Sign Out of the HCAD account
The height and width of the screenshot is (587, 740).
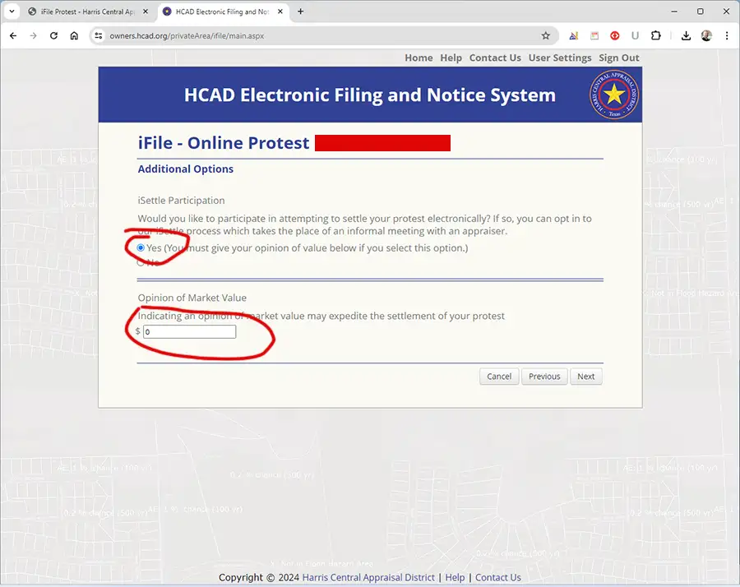click(618, 58)
